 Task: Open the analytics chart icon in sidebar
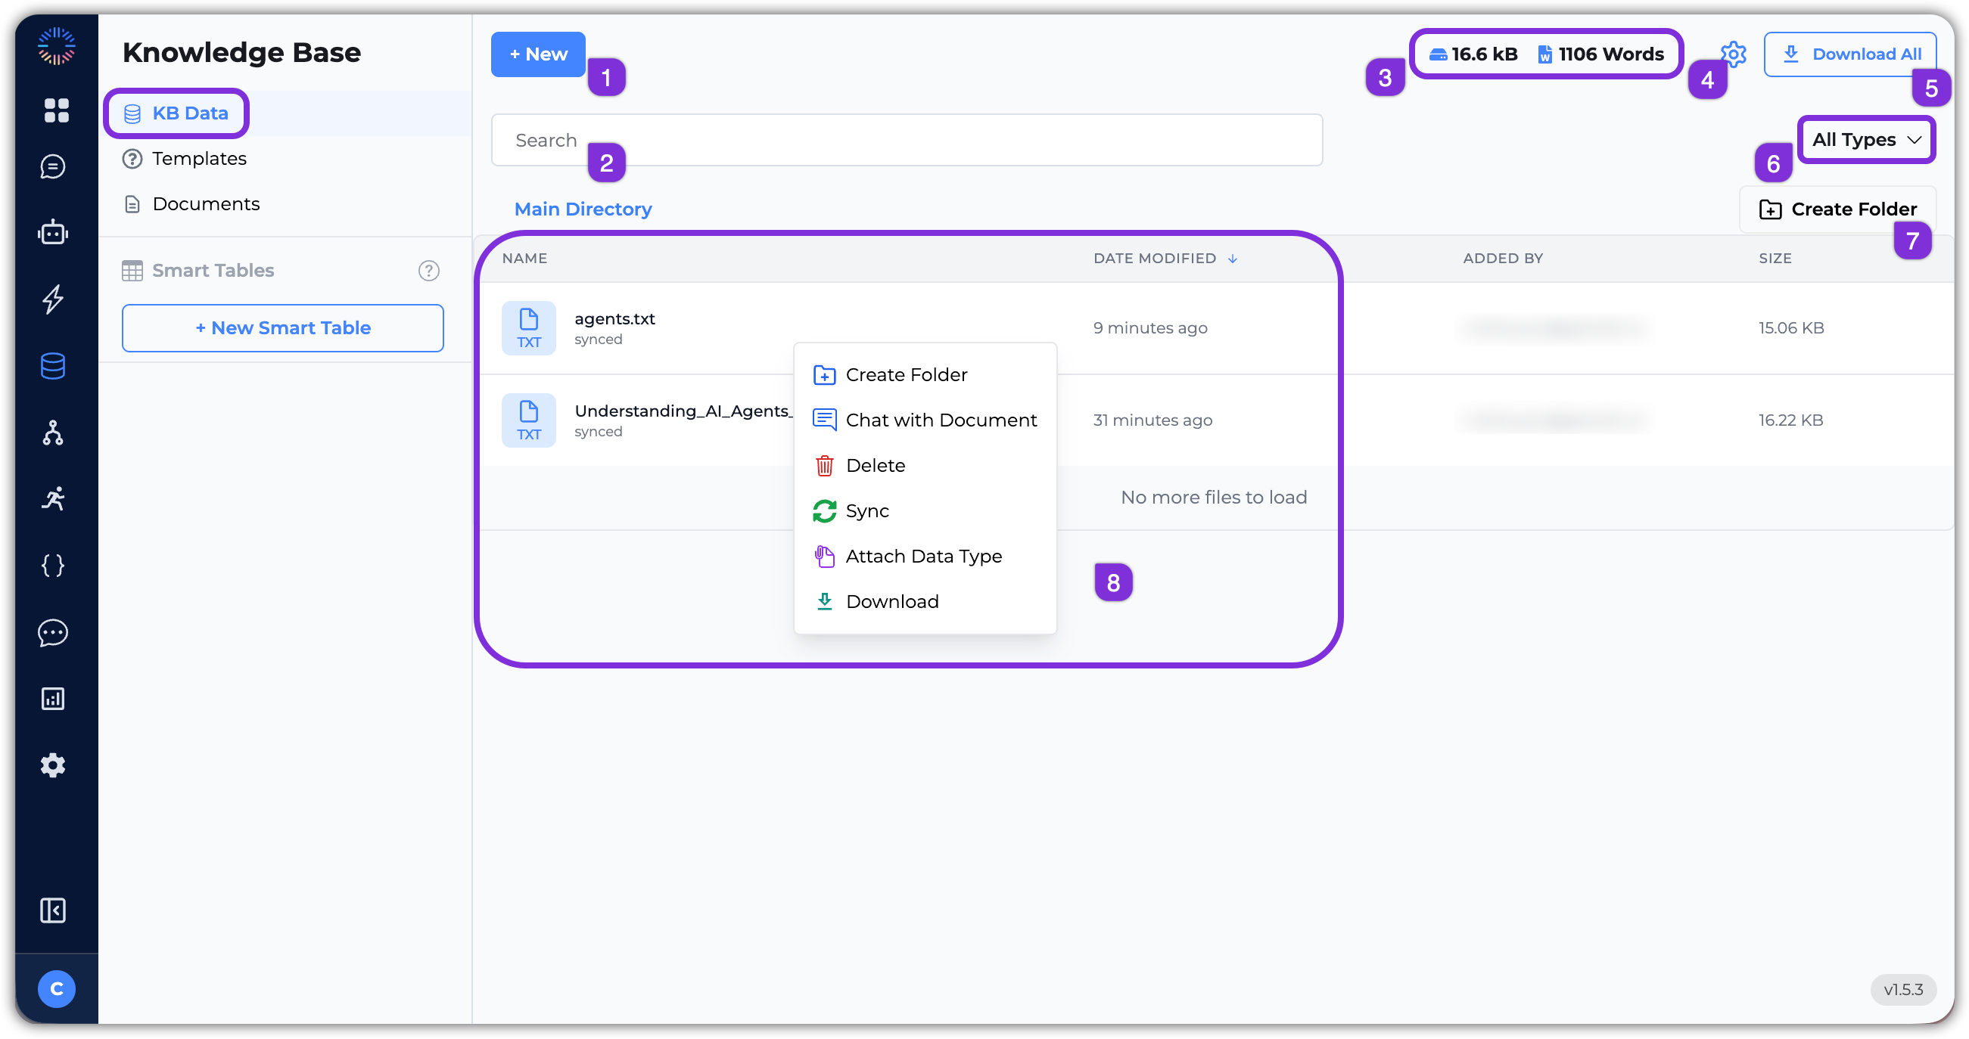tap(53, 698)
